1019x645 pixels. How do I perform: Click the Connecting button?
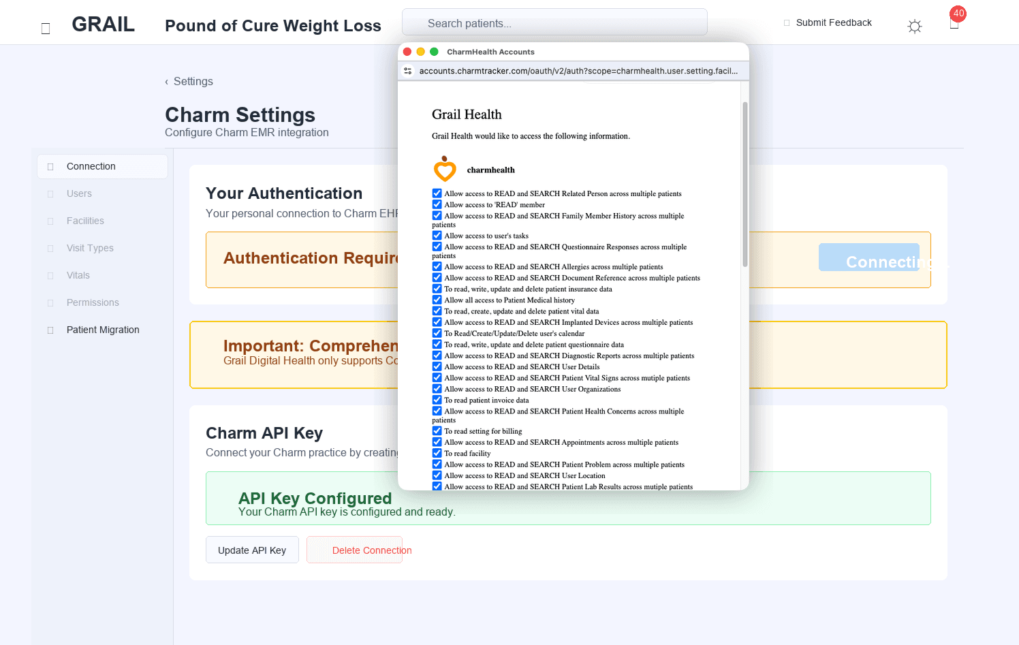click(869, 257)
